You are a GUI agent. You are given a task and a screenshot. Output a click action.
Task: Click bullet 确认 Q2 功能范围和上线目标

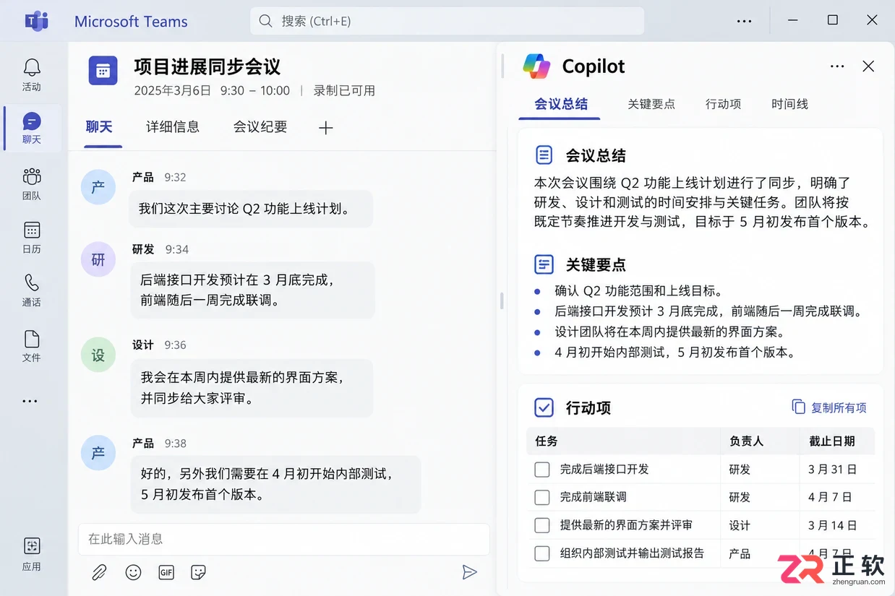(638, 291)
